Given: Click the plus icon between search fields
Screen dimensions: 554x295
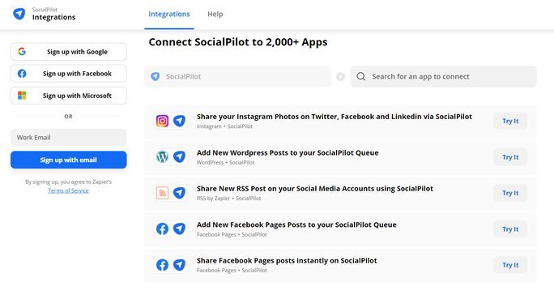Looking at the screenshot, I should tap(340, 76).
